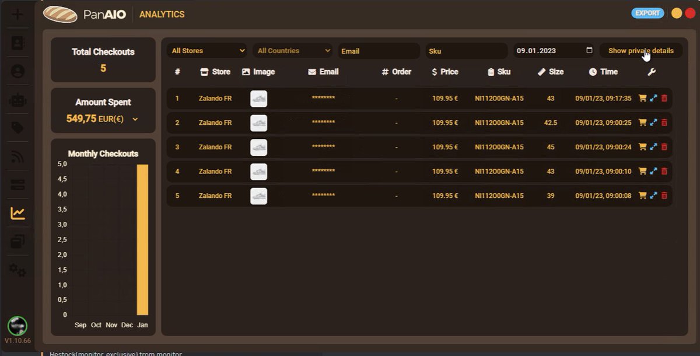This screenshot has height=356, width=700.
Task: Click the cart icon for size 45 row
Action: coord(643,147)
